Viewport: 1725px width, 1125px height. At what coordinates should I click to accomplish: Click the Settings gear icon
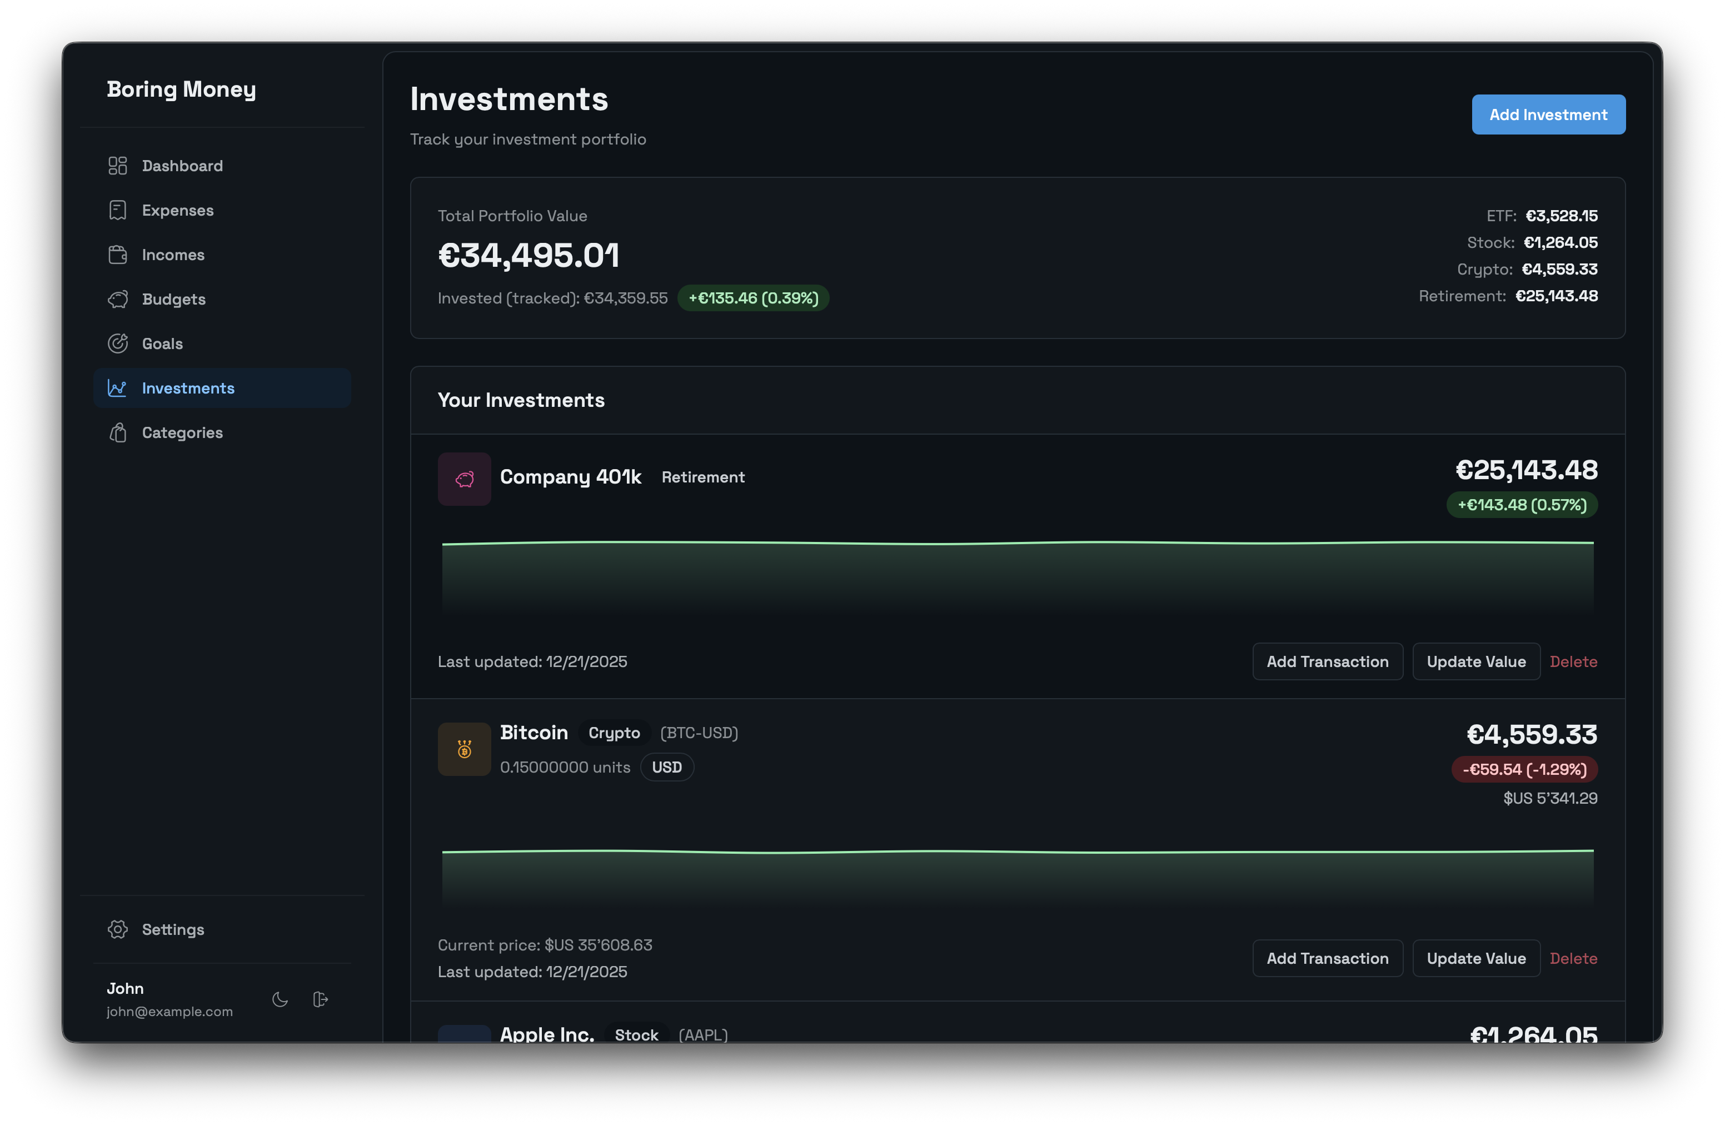[x=117, y=929]
